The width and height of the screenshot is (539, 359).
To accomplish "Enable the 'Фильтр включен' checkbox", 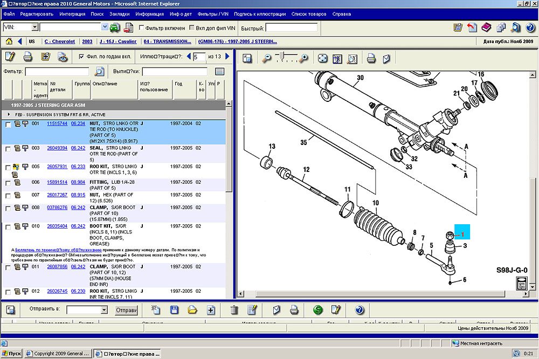I will click(x=142, y=27).
